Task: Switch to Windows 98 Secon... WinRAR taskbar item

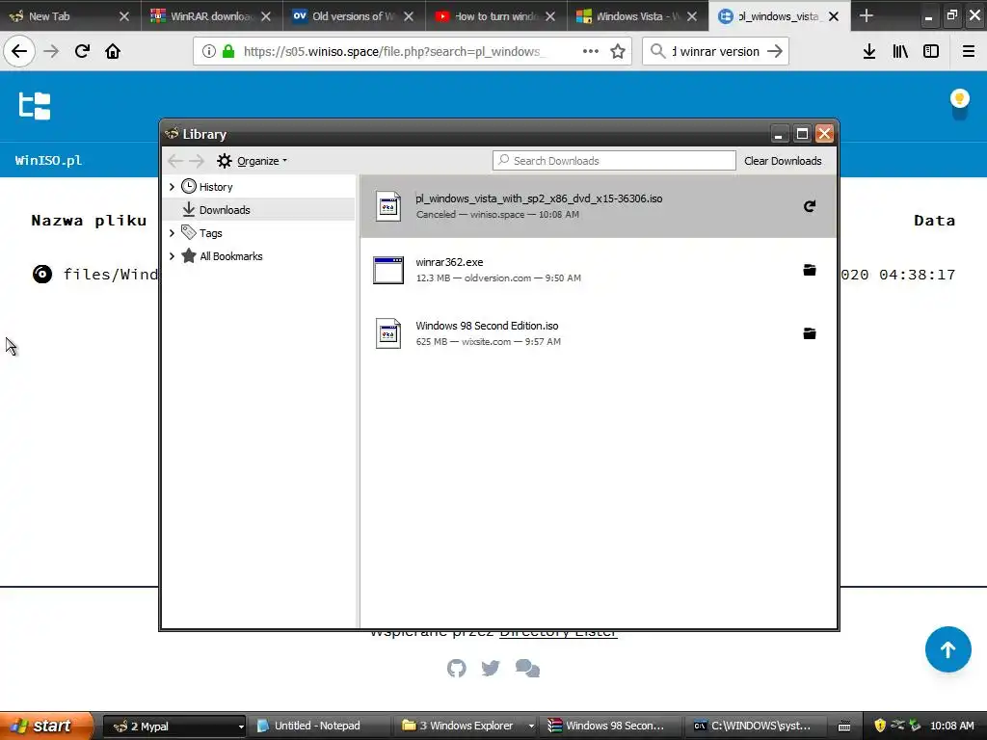Action: point(610,727)
